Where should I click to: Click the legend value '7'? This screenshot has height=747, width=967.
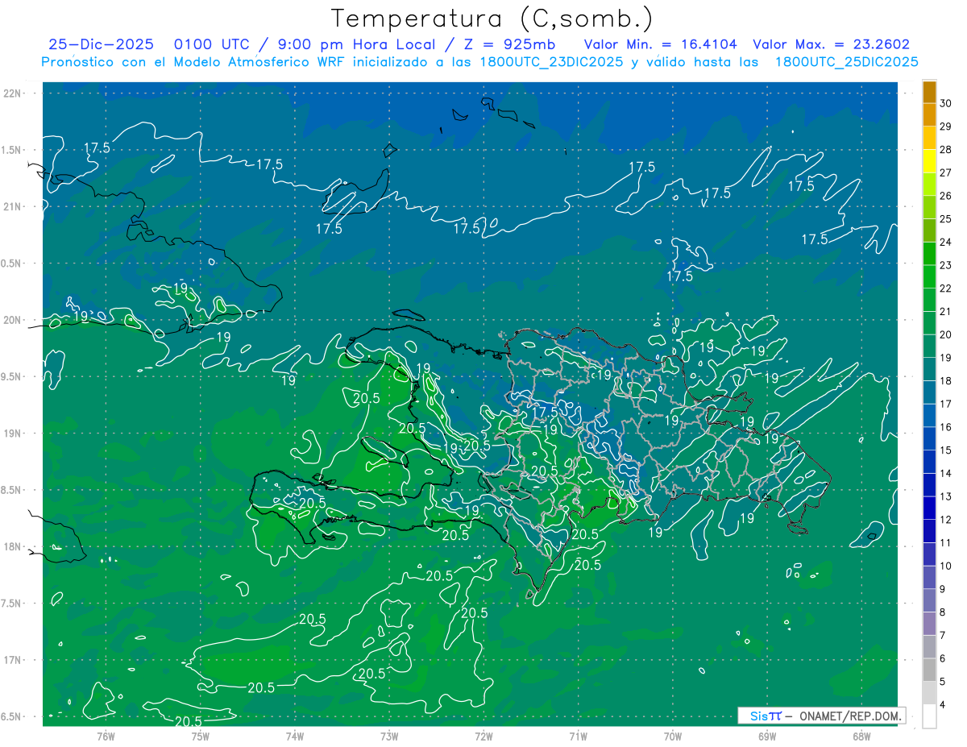tap(944, 636)
